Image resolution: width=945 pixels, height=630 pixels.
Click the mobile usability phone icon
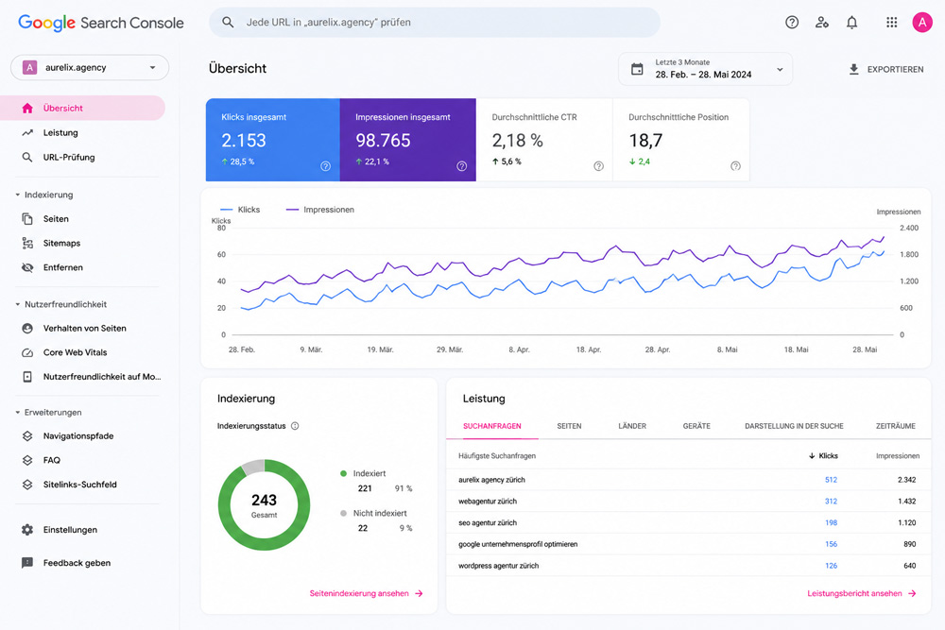(x=27, y=377)
